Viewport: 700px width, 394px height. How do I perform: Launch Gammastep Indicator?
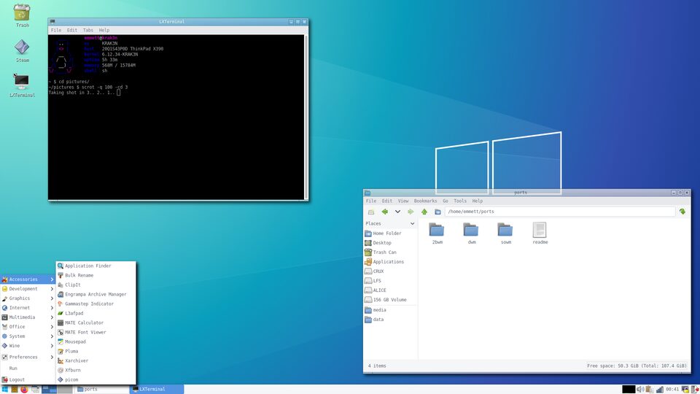point(96,304)
